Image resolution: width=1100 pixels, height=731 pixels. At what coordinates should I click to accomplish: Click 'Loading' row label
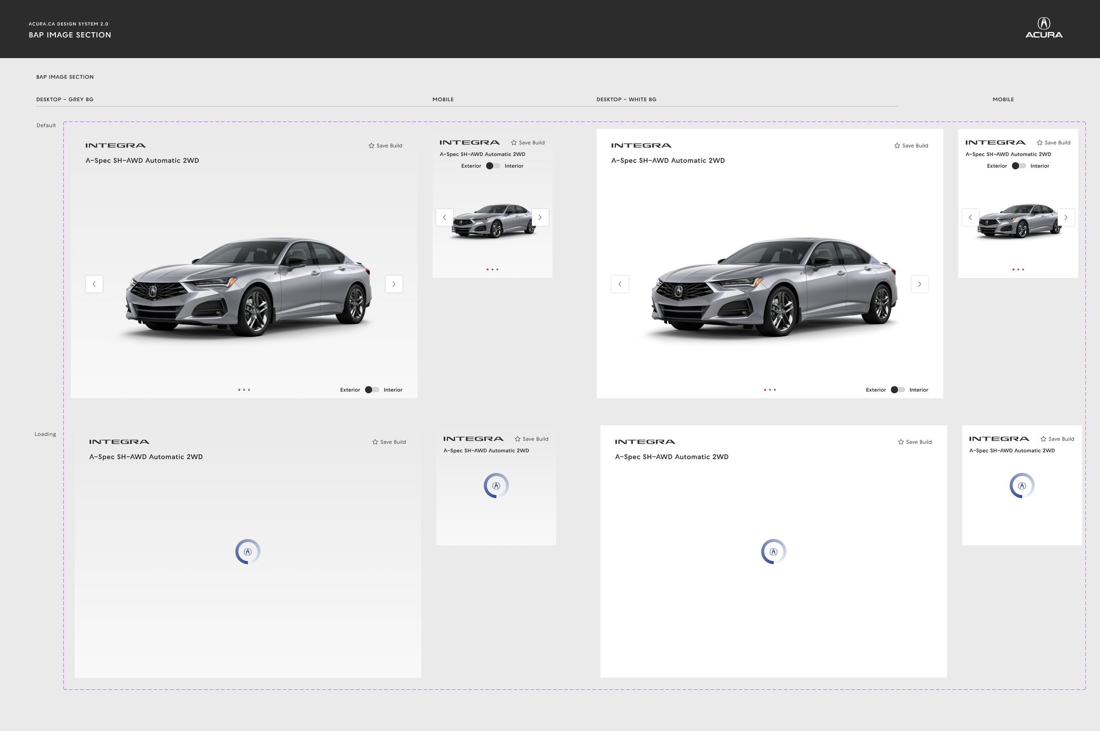pos(45,434)
